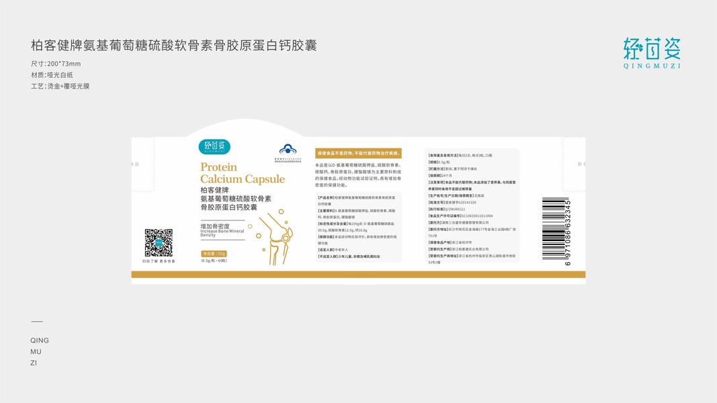Click the 【委托方】 company entry

coord(458,222)
